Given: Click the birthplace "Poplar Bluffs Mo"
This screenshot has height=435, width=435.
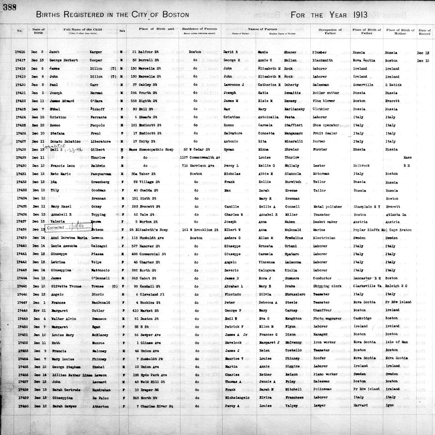Looking at the screenshot, I should [x=370, y=230].
